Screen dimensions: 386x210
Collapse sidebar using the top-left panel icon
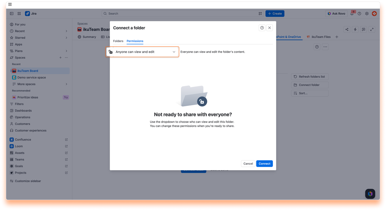coord(12,14)
